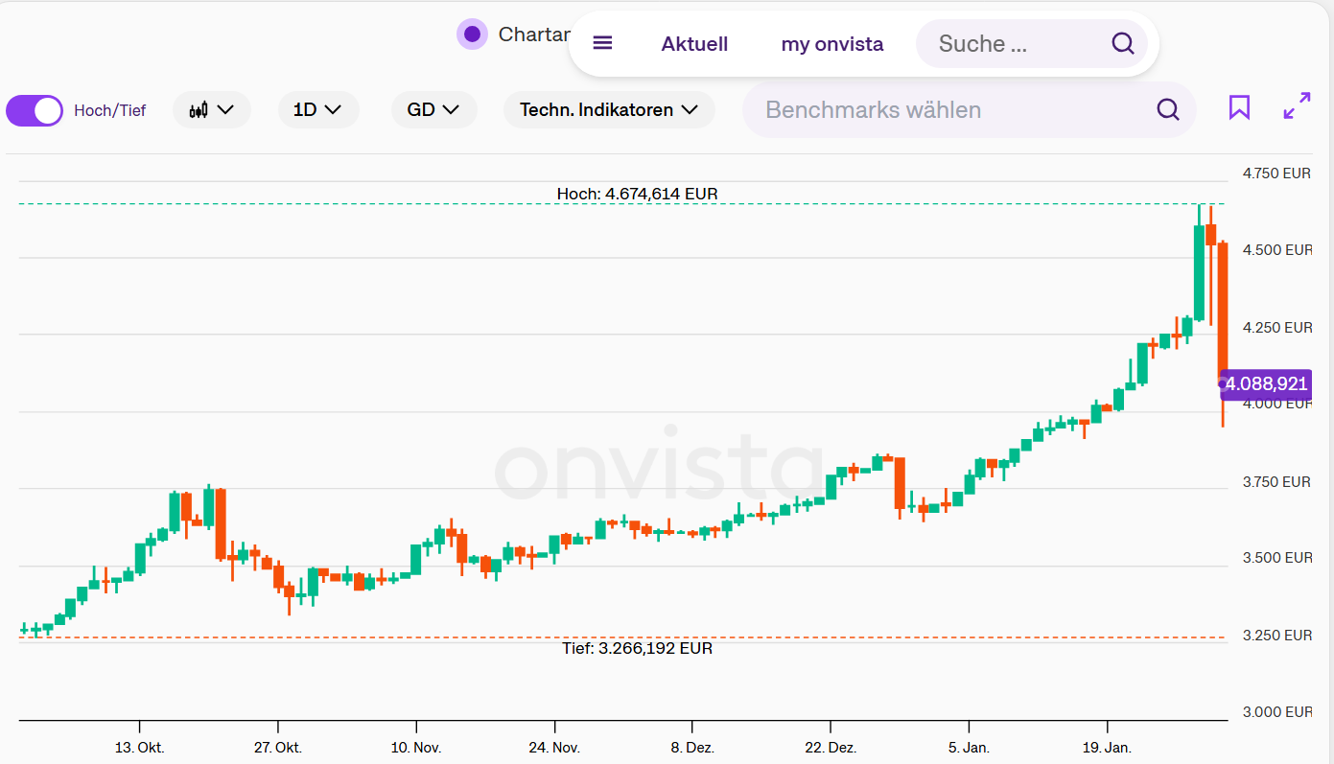1334x764 pixels.
Task: Toggle the Hoch/Tief switch off
Action: click(x=35, y=110)
